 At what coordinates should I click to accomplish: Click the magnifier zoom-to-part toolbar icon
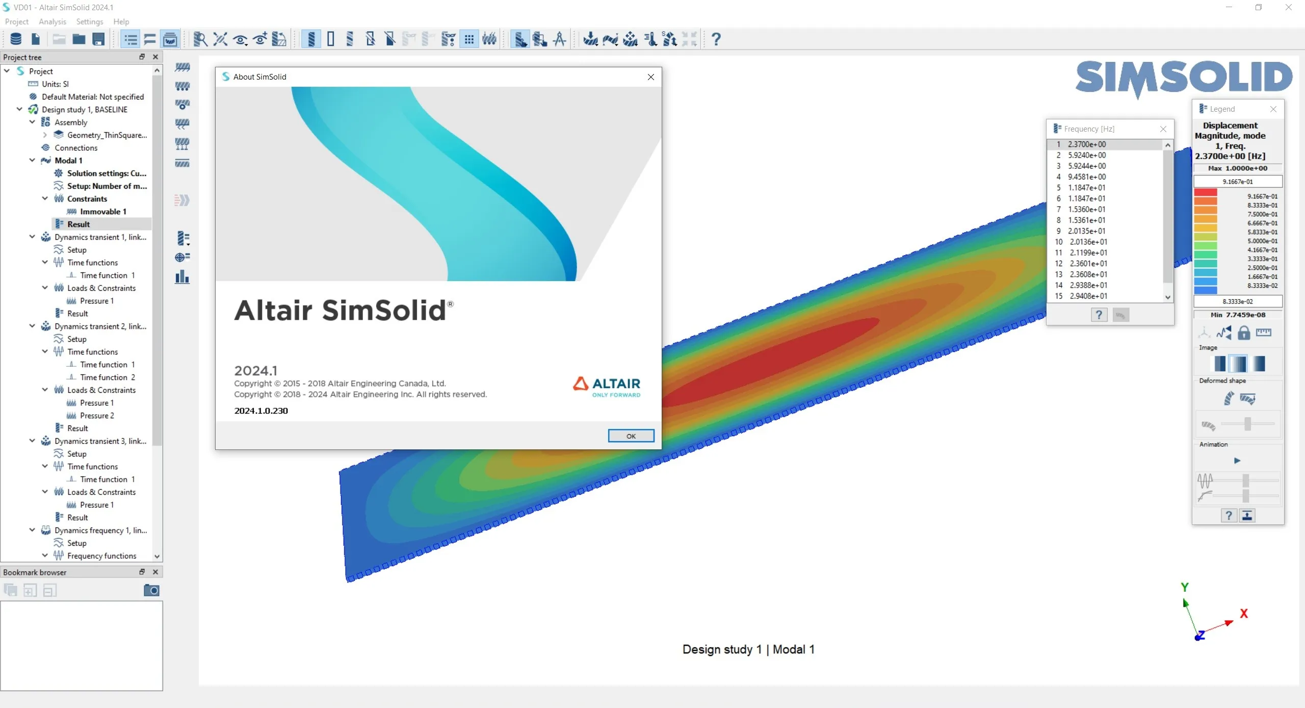(x=200, y=39)
